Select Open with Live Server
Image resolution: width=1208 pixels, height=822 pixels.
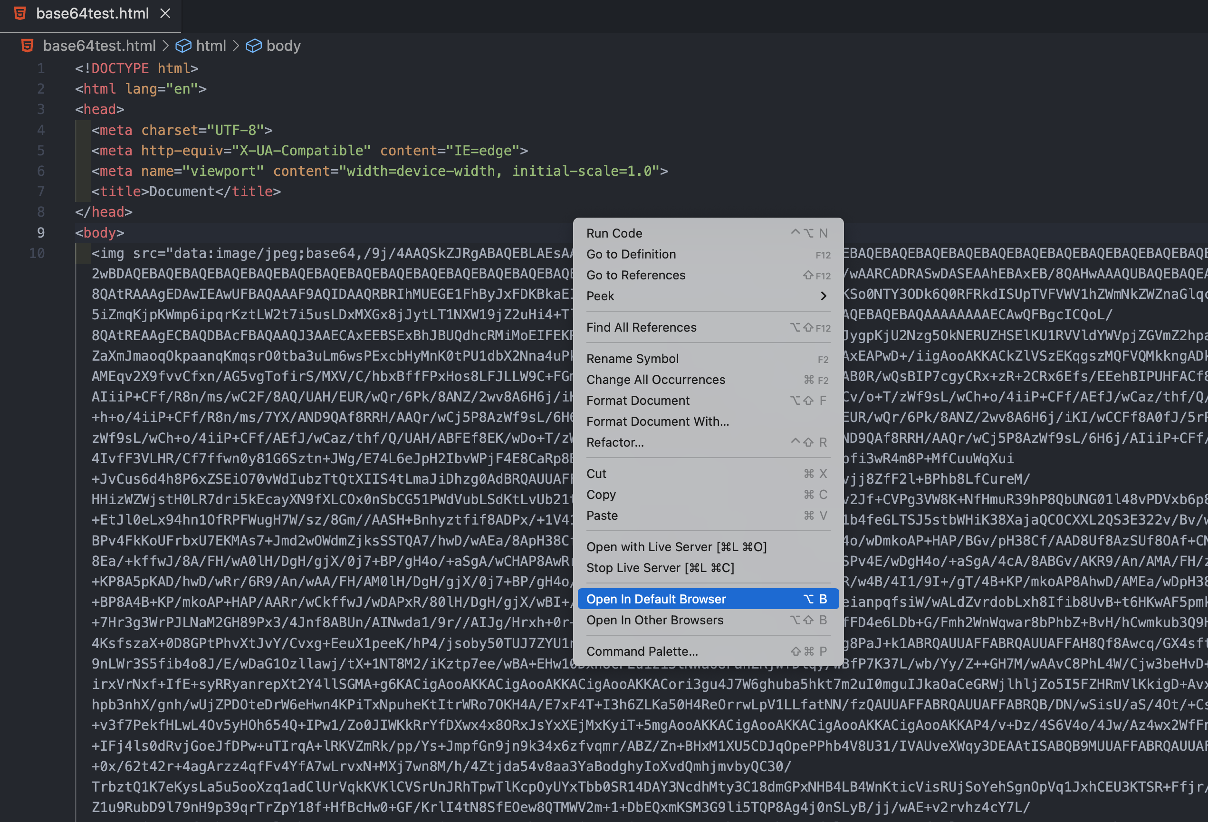click(676, 546)
